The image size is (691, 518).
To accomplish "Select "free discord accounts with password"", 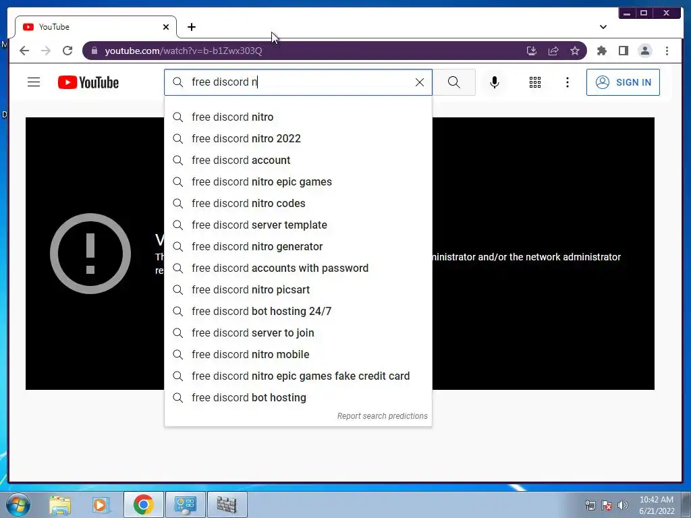I will pos(298,268).
